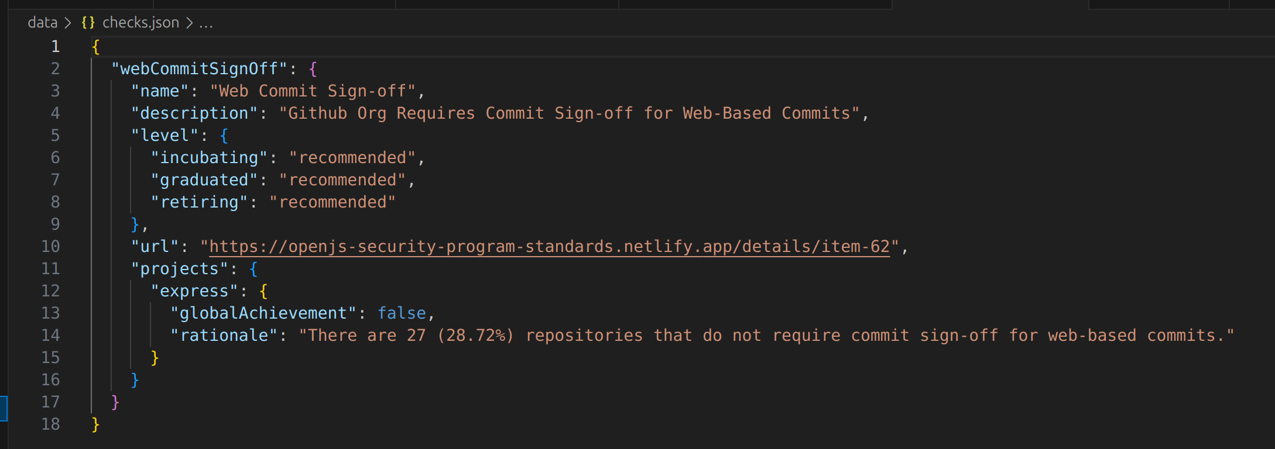Click the false value of globalAchievement

(402, 313)
